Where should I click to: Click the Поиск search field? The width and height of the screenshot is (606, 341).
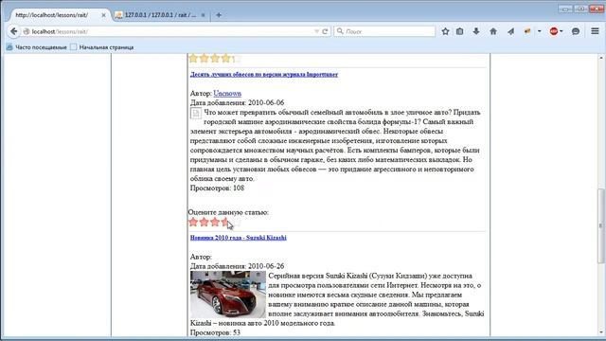point(384,31)
